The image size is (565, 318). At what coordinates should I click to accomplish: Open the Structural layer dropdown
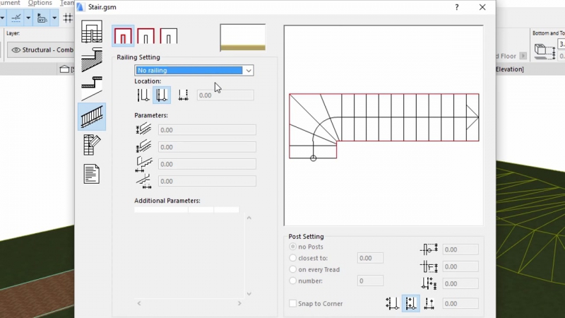[x=42, y=50]
